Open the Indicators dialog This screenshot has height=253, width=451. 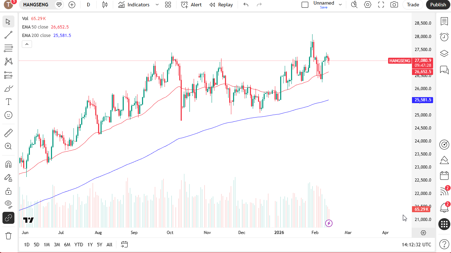(x=134, y=5)
